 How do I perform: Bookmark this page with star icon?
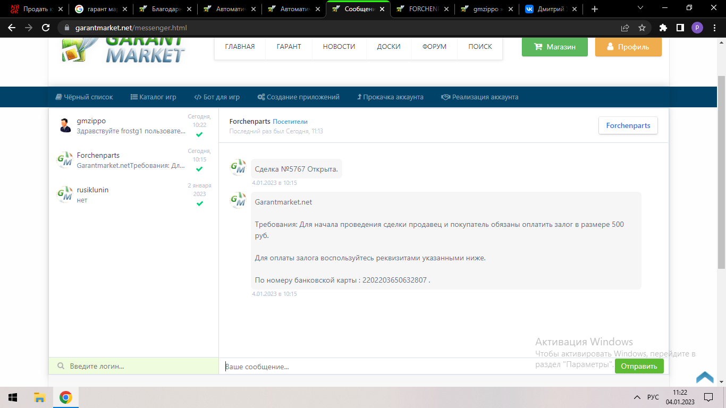(642, 28)
